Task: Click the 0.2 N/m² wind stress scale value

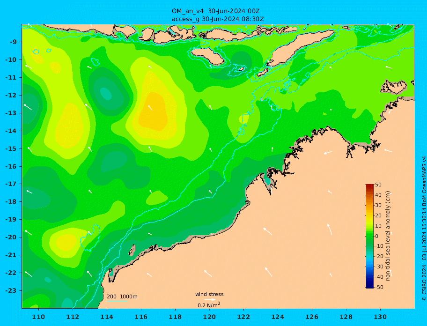Action: (209, 305)
